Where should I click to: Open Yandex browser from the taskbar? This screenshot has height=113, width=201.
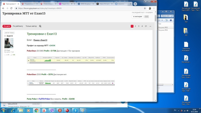click(x=44, y=110)
